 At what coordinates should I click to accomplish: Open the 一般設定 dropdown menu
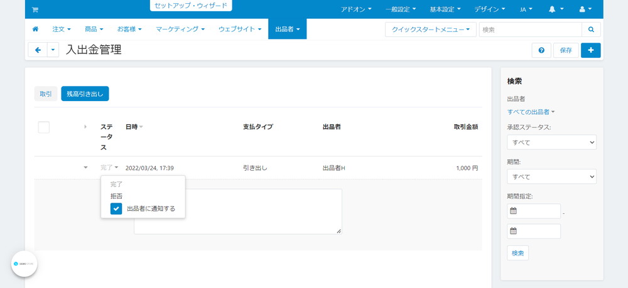(x=401, y=9)
